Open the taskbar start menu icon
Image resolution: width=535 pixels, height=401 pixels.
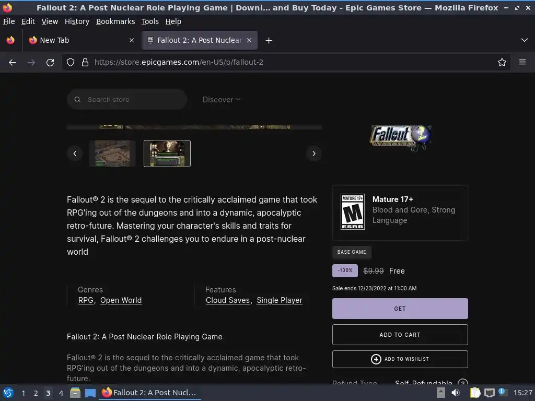[x=8, y=393]
